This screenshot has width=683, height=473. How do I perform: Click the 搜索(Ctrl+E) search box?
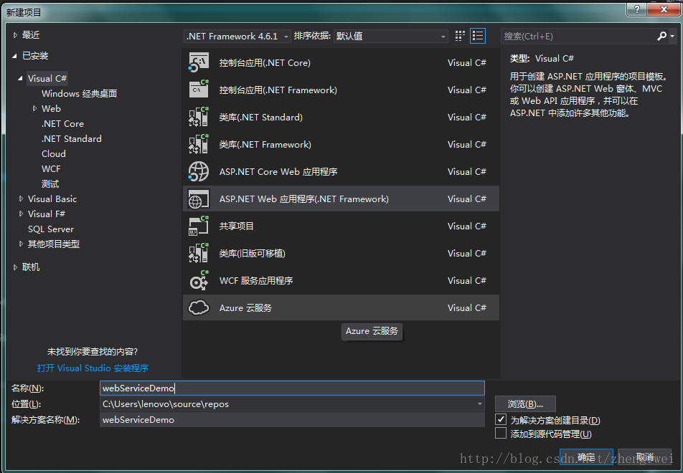tap(578, 36)
